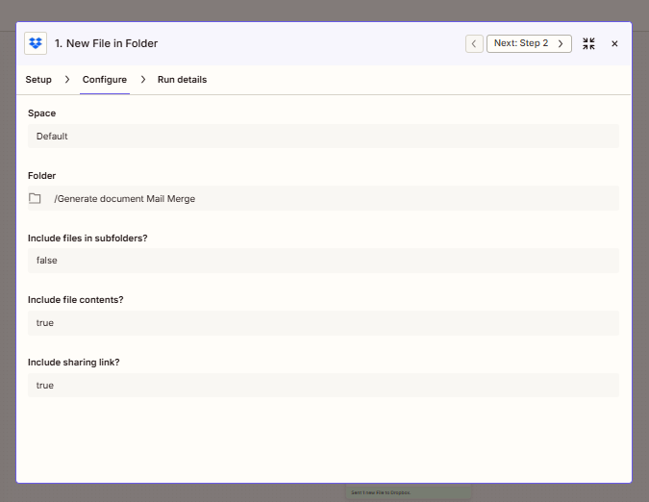Image resolution: width=649 pixels, height=502 pixels.
Task: Go to previous step arrow
Action: [x=474, y=43]
